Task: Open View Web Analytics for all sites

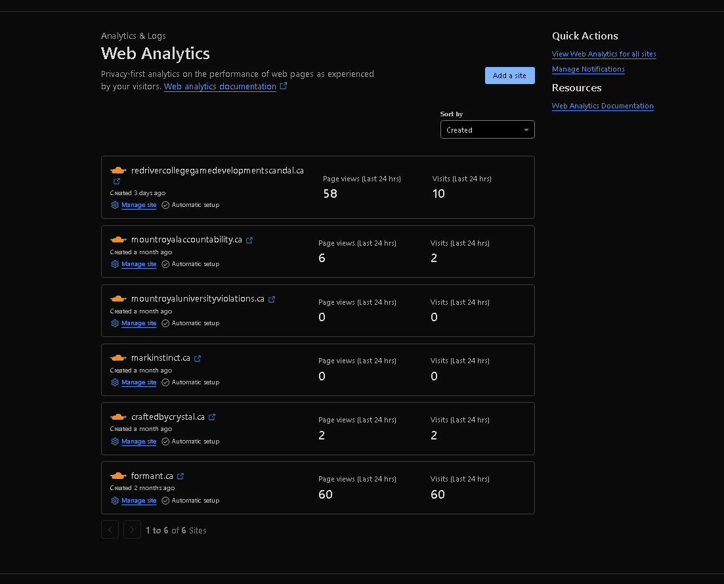Action: pos(604,54)
